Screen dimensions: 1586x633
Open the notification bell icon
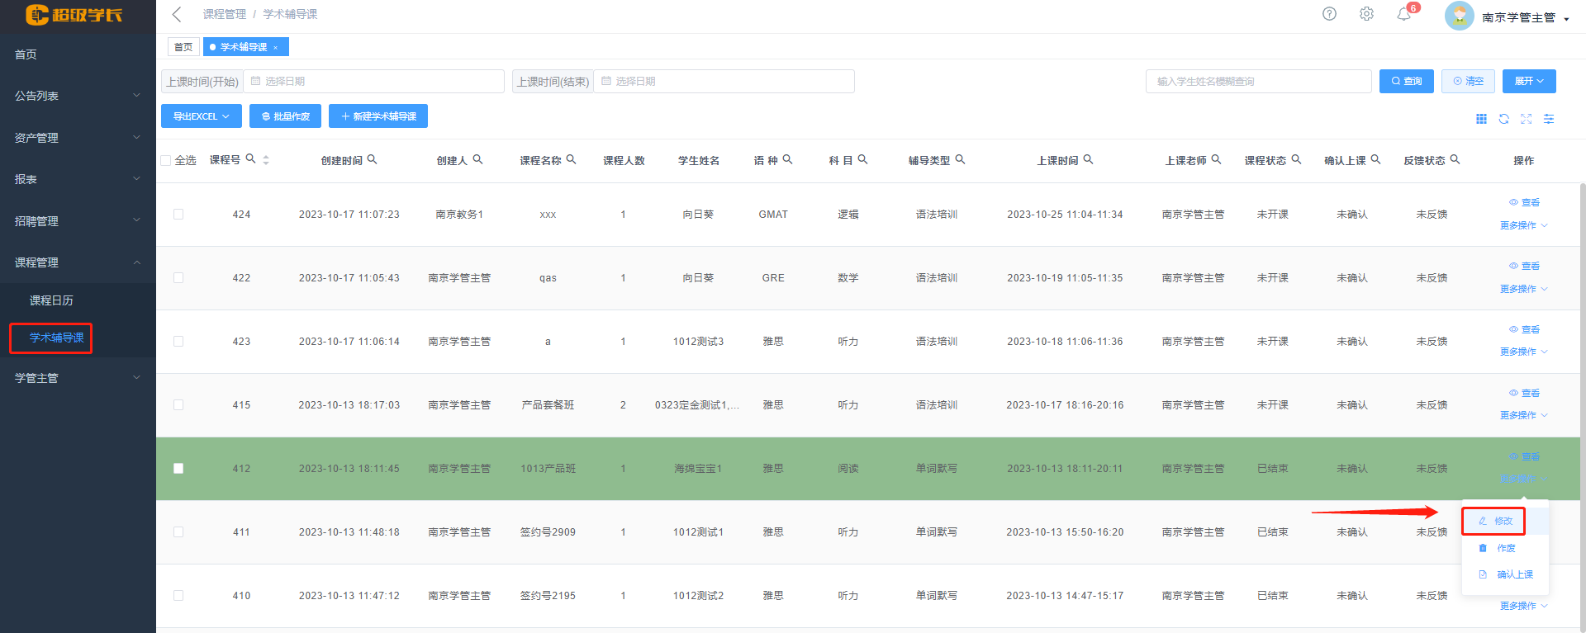(1403, 14)
